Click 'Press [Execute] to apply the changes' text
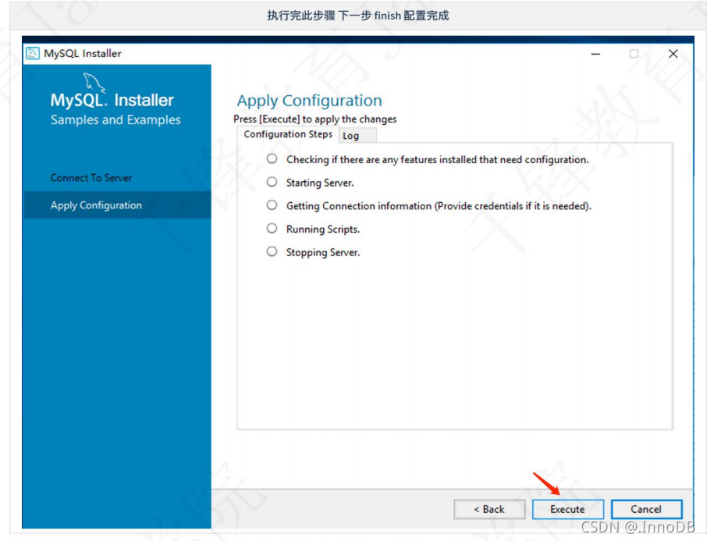707x541 pixels. click(314, 119)
